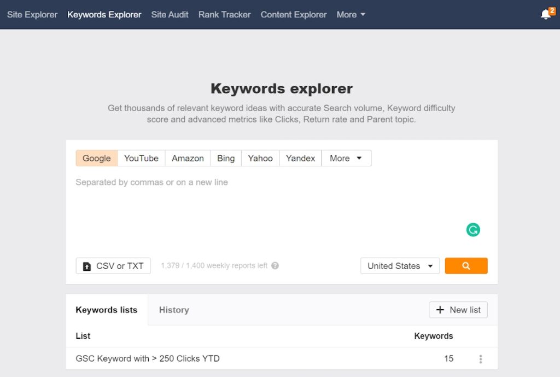Viewport: 560px width, 377px height.
Task: Pick the Yandex search engine tab
Action: (300, 158)
